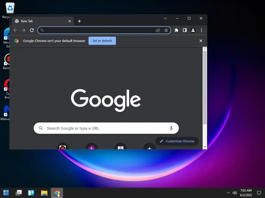
Task: Start voice search with microphone icon
Action: (171, 128)
